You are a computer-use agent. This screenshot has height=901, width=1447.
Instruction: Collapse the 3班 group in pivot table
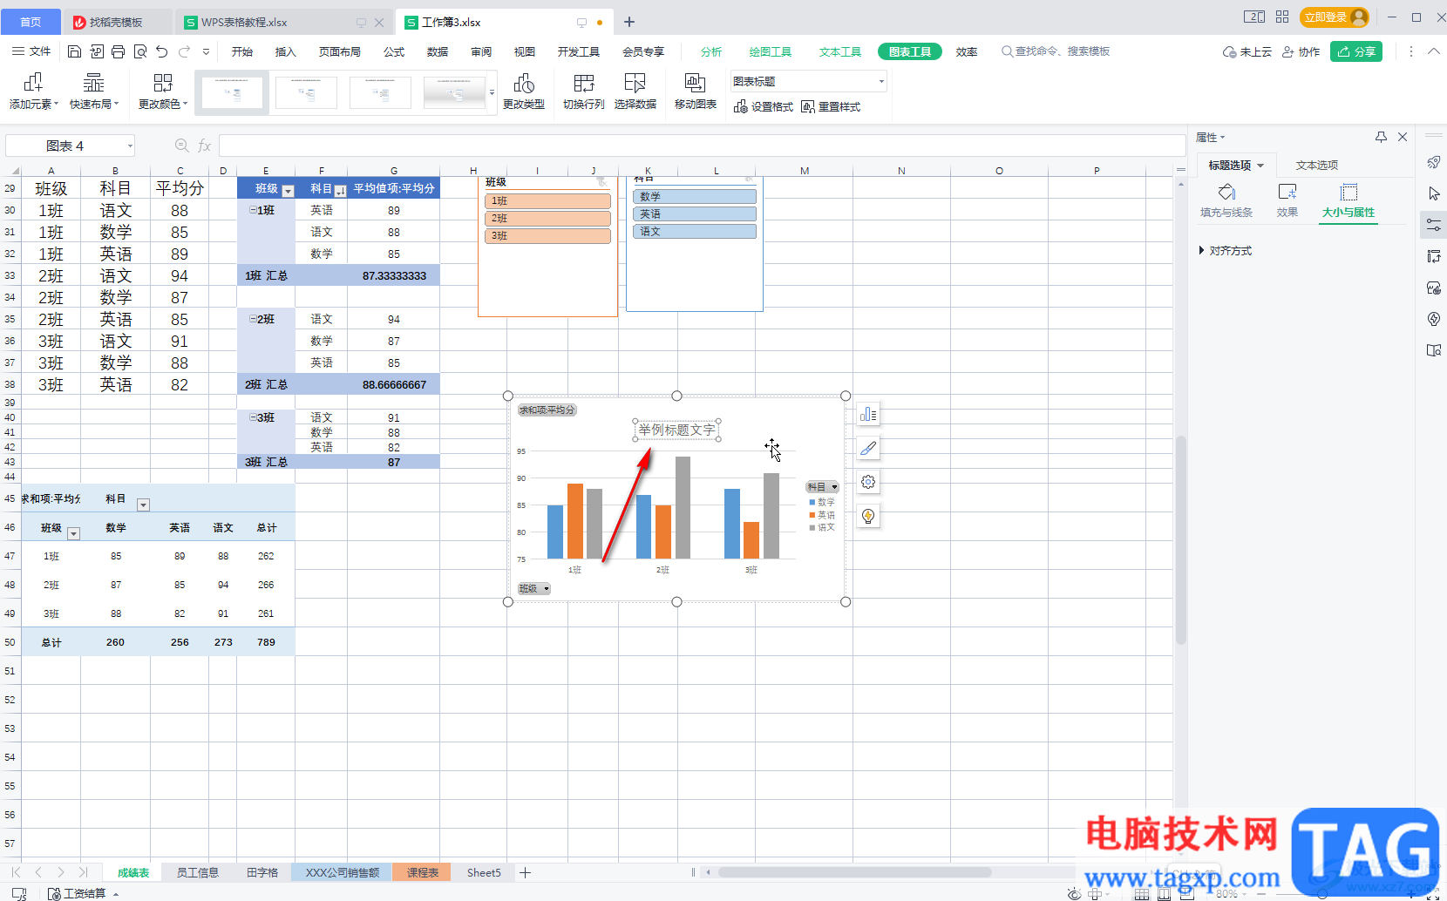253,417
